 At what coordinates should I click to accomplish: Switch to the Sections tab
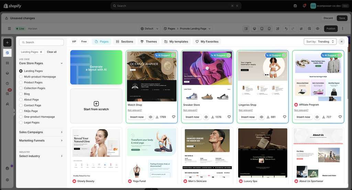point(124,42)
